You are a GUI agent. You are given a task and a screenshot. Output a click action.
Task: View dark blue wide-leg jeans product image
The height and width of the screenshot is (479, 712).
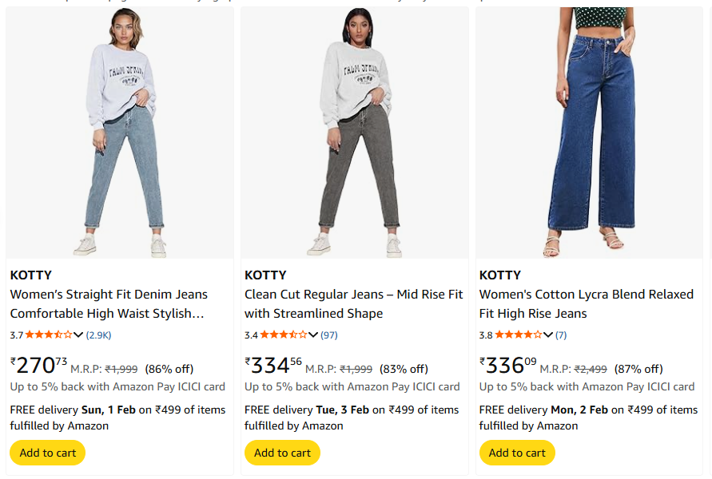[x=590, y=132]
